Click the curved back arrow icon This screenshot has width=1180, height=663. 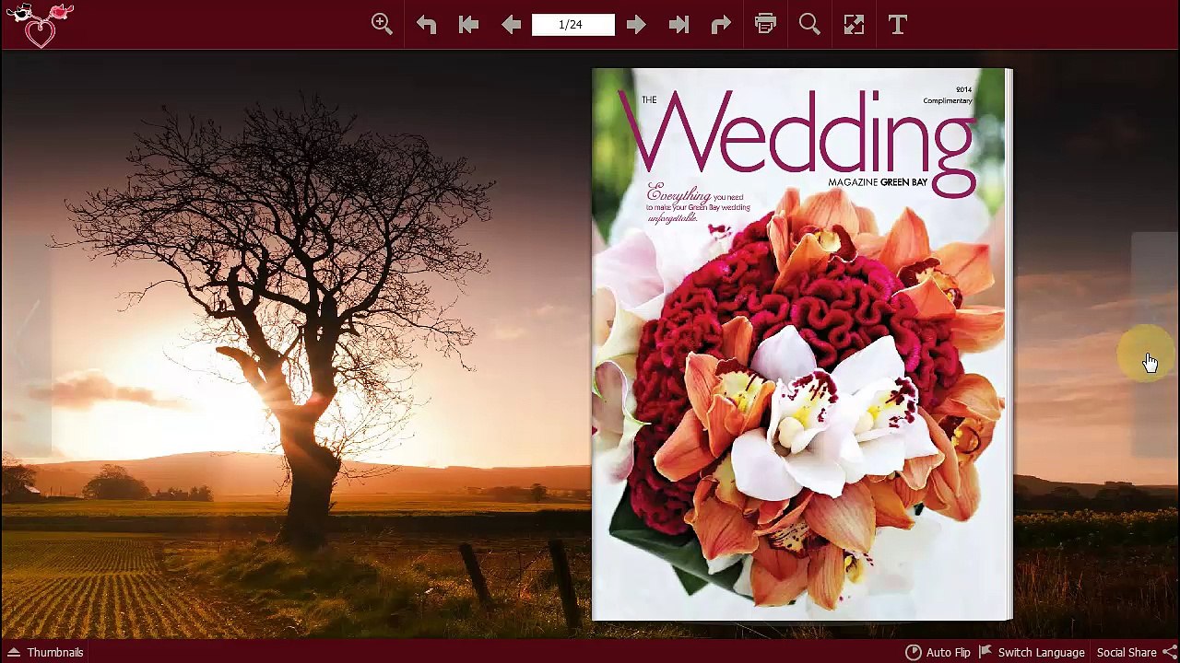pos(426,25)
